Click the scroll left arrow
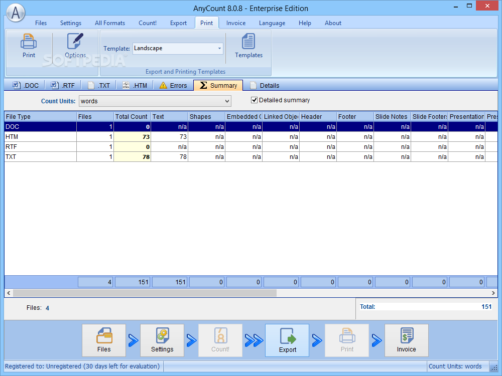This screenshot has width=502, height=376. 9,293
